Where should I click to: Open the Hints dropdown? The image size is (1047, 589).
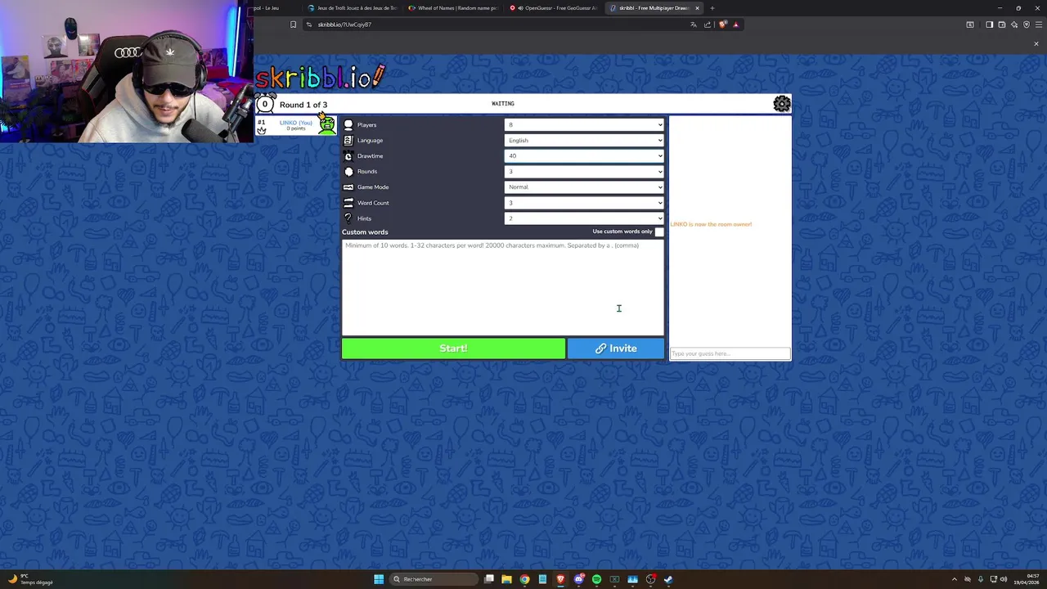584,218
